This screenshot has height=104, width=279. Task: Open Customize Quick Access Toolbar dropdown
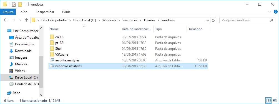pyautogui.click(x=25, y=4)
